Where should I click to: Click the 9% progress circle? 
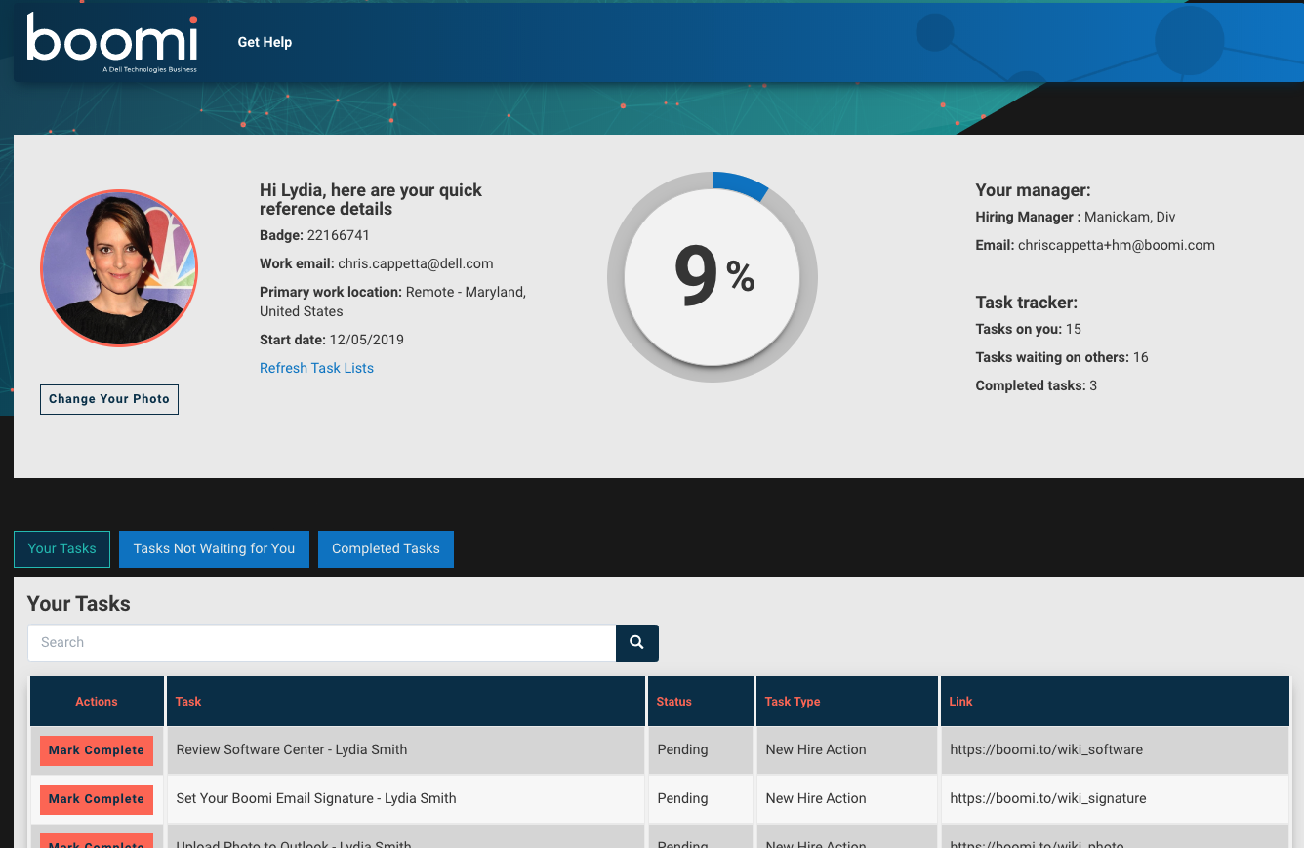pos(713,276)
